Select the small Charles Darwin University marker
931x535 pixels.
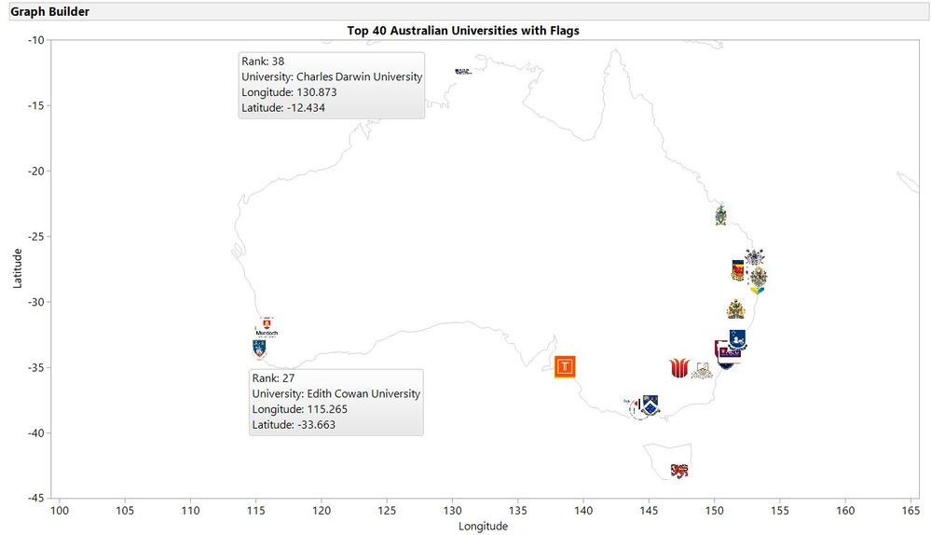(x=463, y=71)
